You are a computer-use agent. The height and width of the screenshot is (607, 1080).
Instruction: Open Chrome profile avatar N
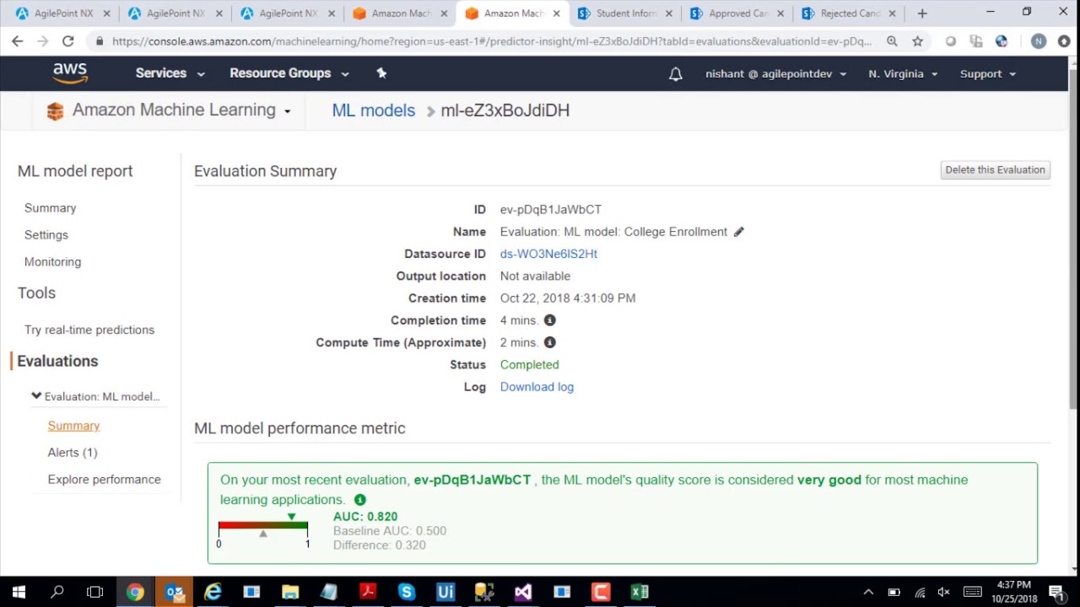coord(1039,41)
